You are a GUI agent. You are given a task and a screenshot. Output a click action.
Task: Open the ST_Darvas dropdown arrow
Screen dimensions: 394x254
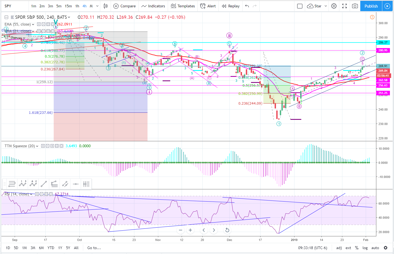[x=24, y=38]
